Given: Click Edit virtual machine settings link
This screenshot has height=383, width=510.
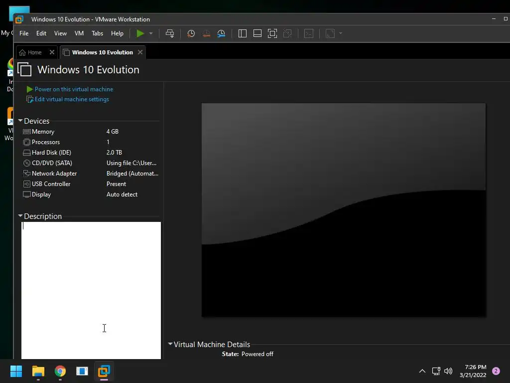Looking at the screenshot, I should point(72,99).
